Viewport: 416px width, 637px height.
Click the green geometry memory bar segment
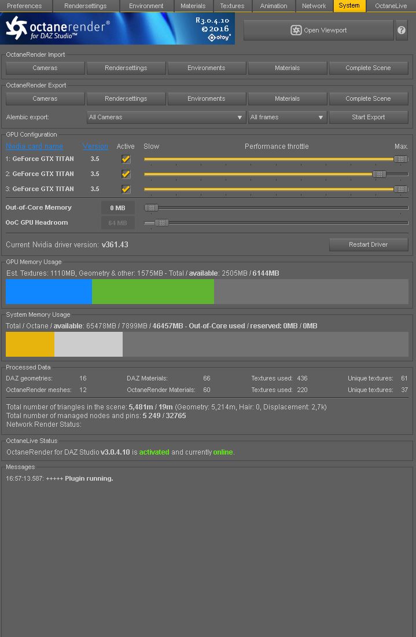pos(153,291)
